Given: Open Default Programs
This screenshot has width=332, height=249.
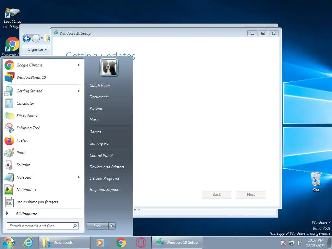Looking at the screenshot, I should pyautogui.click(x=104, y=179).
